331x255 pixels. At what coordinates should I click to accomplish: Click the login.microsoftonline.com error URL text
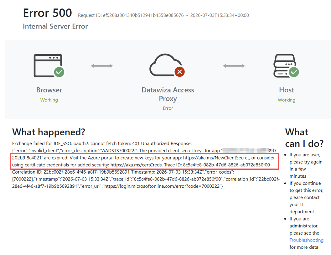click(162, 186)
